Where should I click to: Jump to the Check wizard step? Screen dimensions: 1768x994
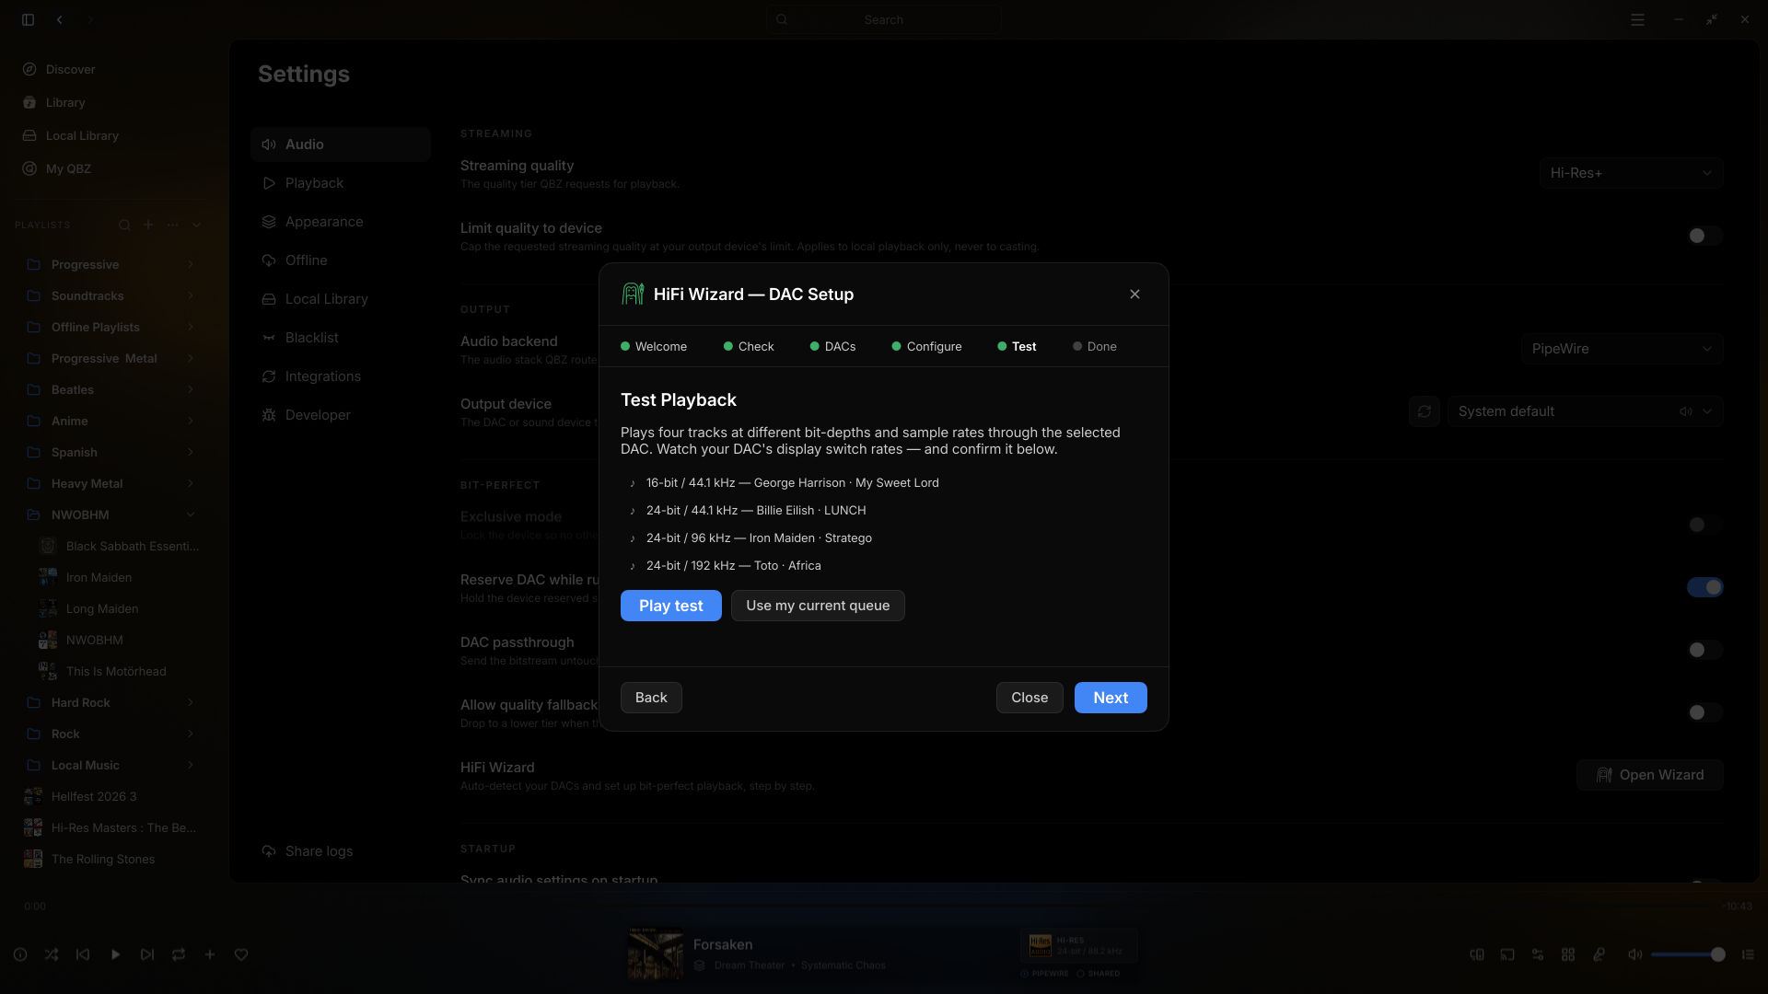(749, 347)
